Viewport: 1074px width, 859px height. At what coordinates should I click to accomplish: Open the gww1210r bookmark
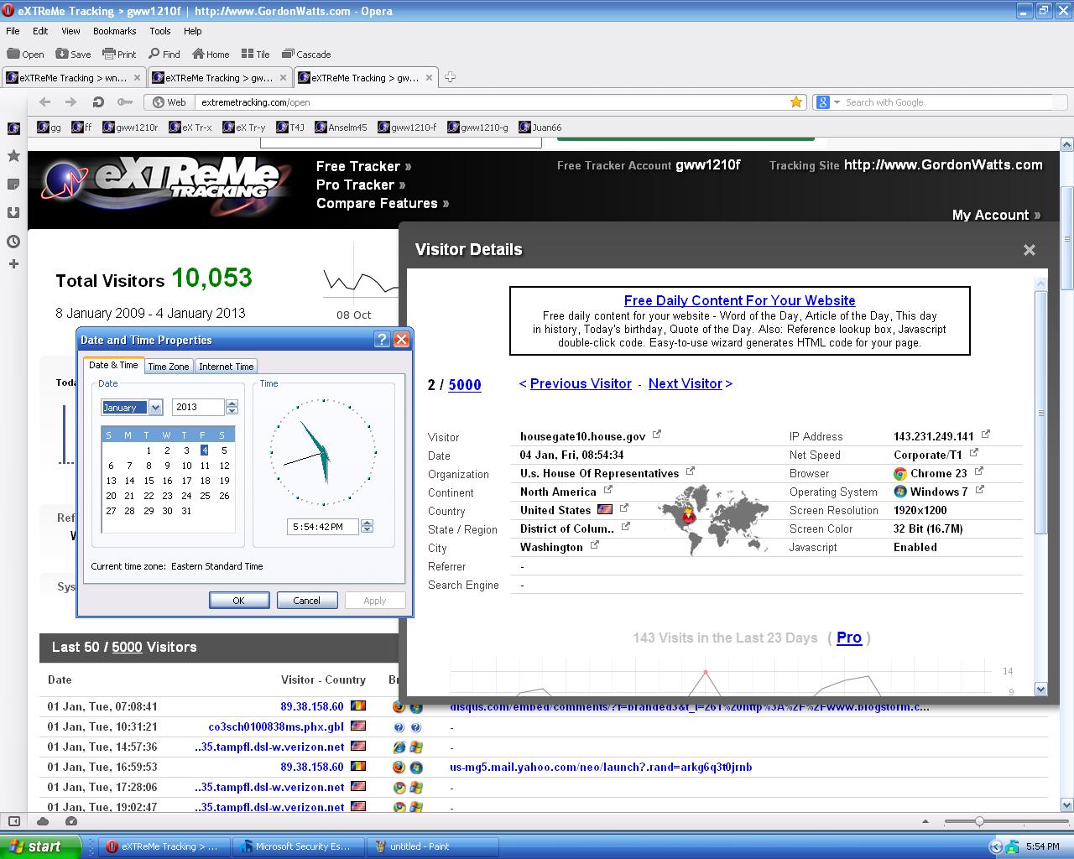click(x=130, y=128)
